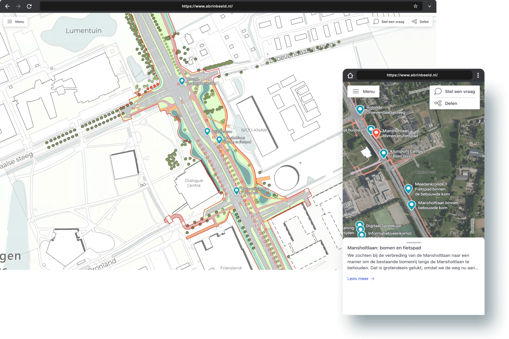Tap the mobile browser home icon
This screenshot has width=509, height=339.
[350, 75]
